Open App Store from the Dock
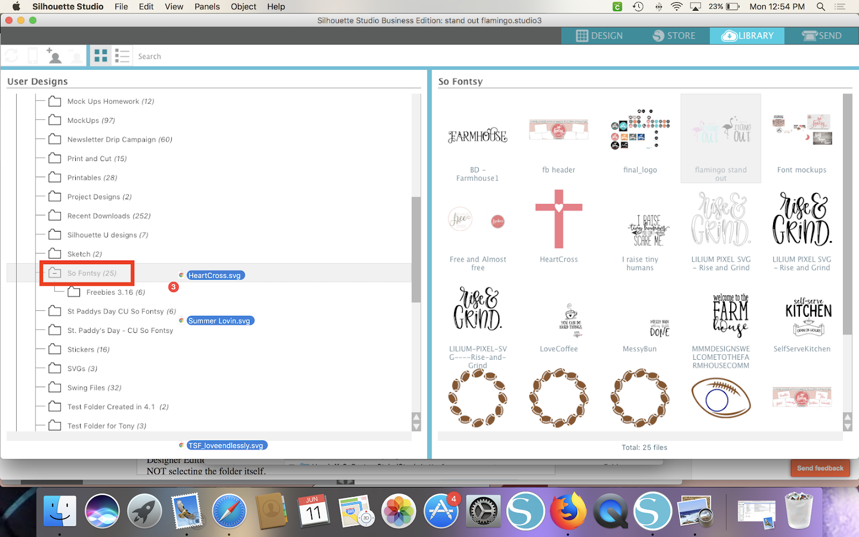859x537 pixels. pos(441,511)
